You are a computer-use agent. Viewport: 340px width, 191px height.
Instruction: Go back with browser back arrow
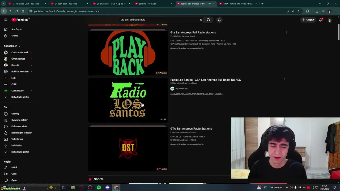[4, 11]
